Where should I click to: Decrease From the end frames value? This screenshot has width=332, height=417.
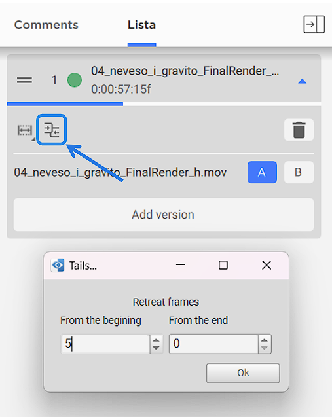[264, 348]
